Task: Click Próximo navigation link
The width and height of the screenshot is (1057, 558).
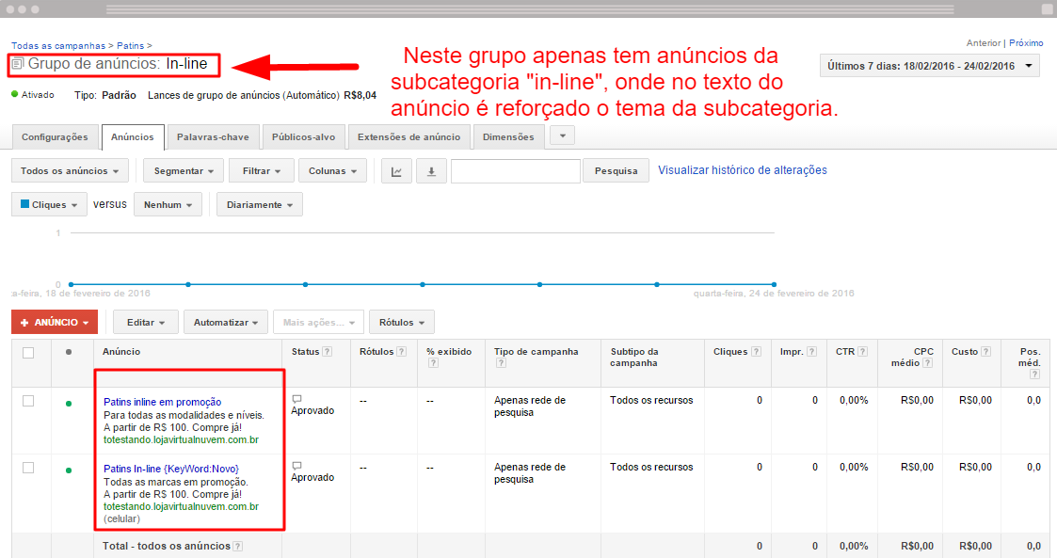Action: coord(1026,43)
